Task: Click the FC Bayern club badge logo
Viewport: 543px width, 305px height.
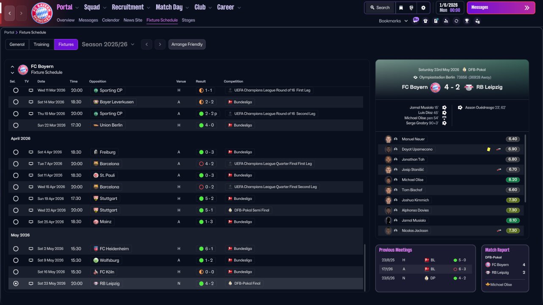Action: tap(42, 13)
